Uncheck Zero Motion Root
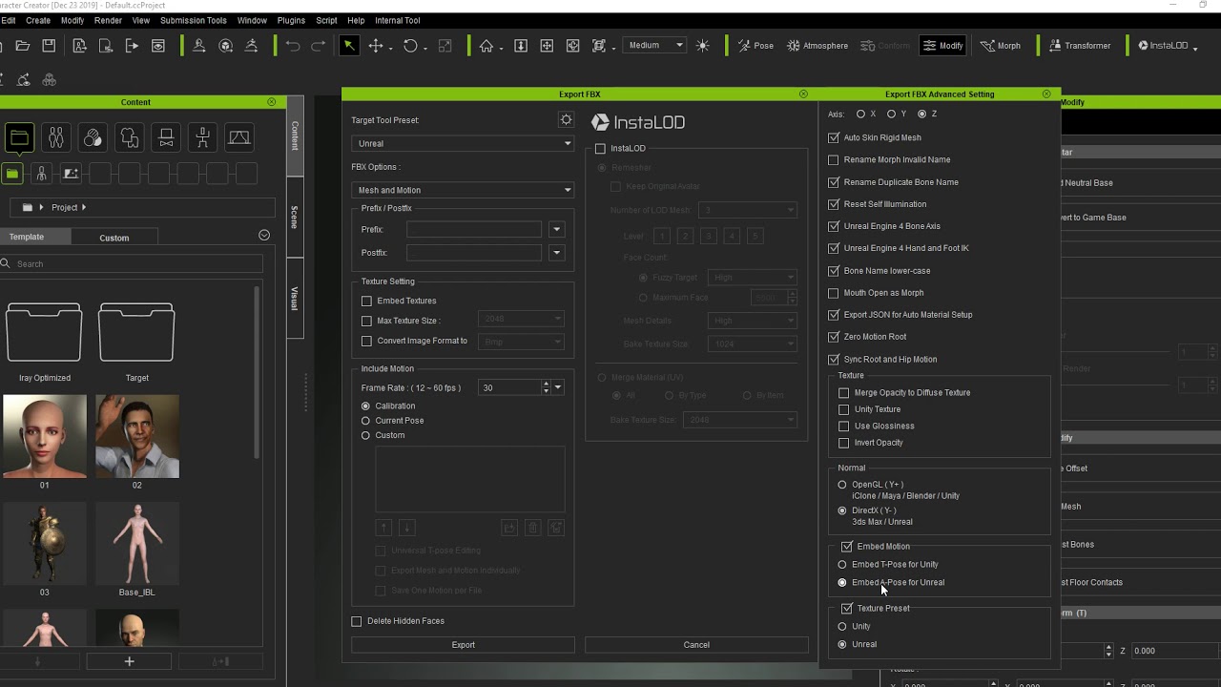This screenshot has height=687, width=1221. click(834, 337)
